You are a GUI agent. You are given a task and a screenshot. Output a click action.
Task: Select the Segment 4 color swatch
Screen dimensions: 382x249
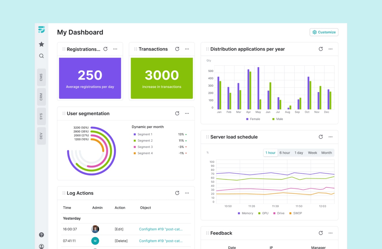click(135, 153)
